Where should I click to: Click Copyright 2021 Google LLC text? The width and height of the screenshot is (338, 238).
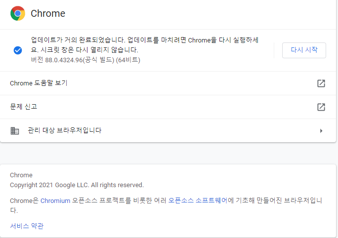pos(77,185)
